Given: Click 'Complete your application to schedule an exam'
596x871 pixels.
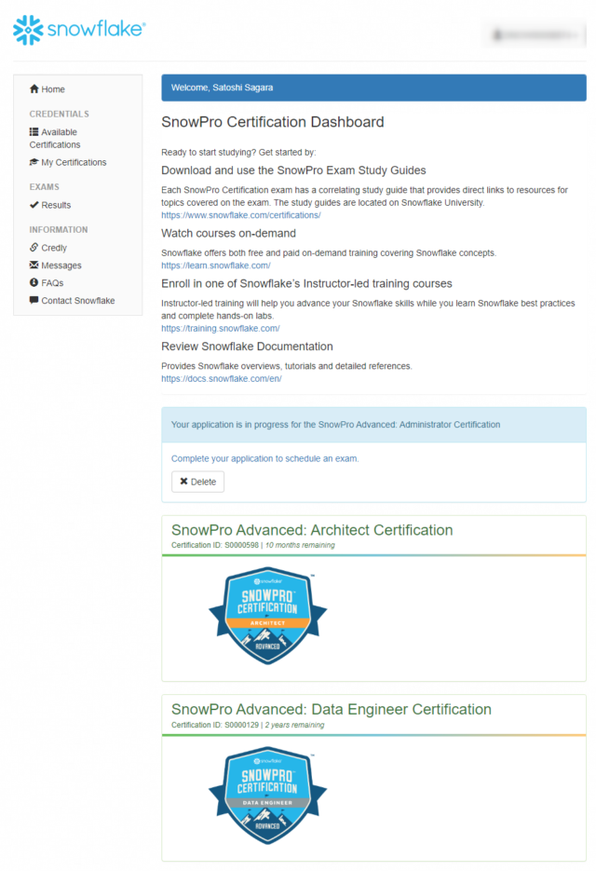Looking at the screenshot, I should tap(265, 458).
